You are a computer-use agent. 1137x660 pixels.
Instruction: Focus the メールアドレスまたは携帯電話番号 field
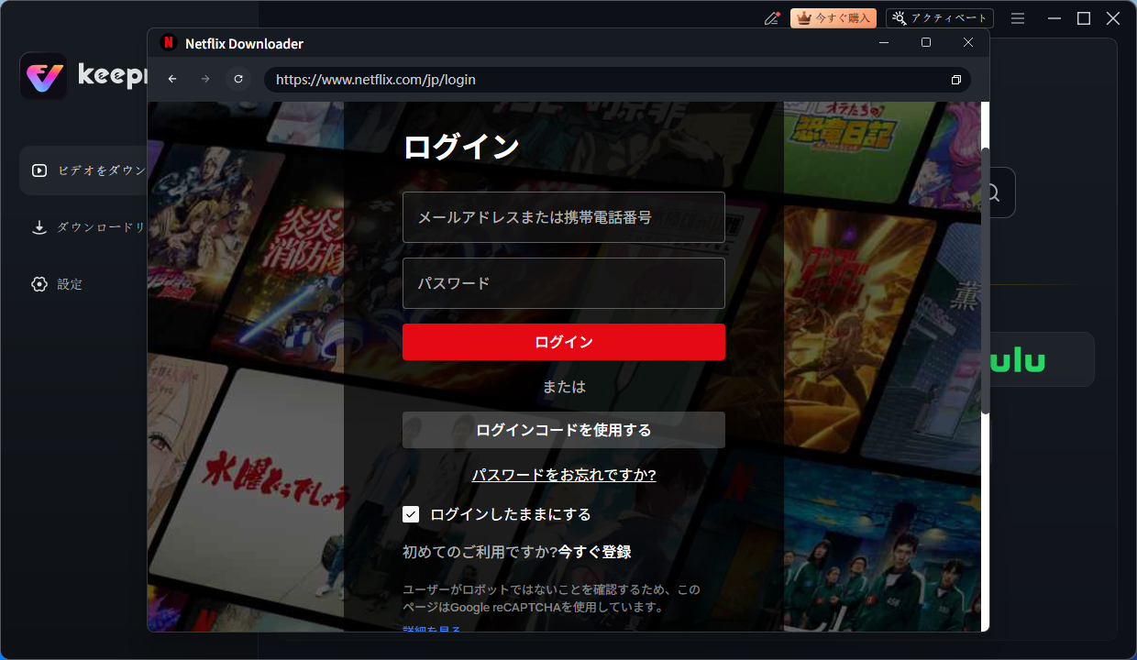click(x=564, y=217)
